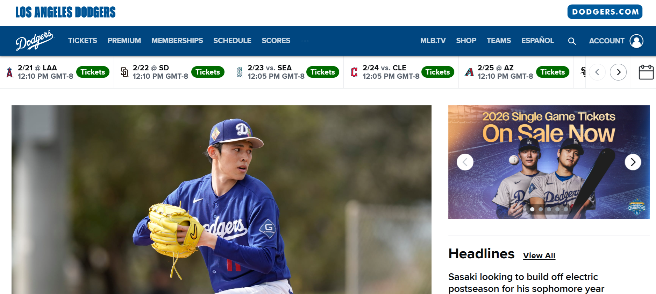Expand the more menu ellipsis after Scores

click(x=305, y=41)
